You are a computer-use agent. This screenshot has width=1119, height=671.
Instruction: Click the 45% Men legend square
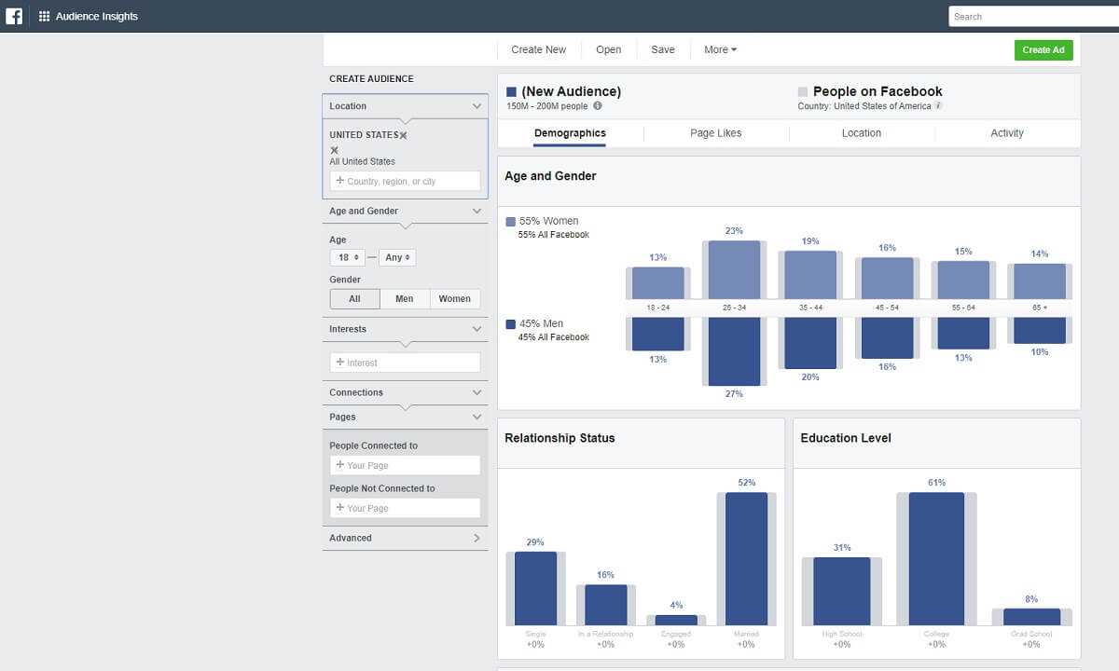tap(510, 324)
